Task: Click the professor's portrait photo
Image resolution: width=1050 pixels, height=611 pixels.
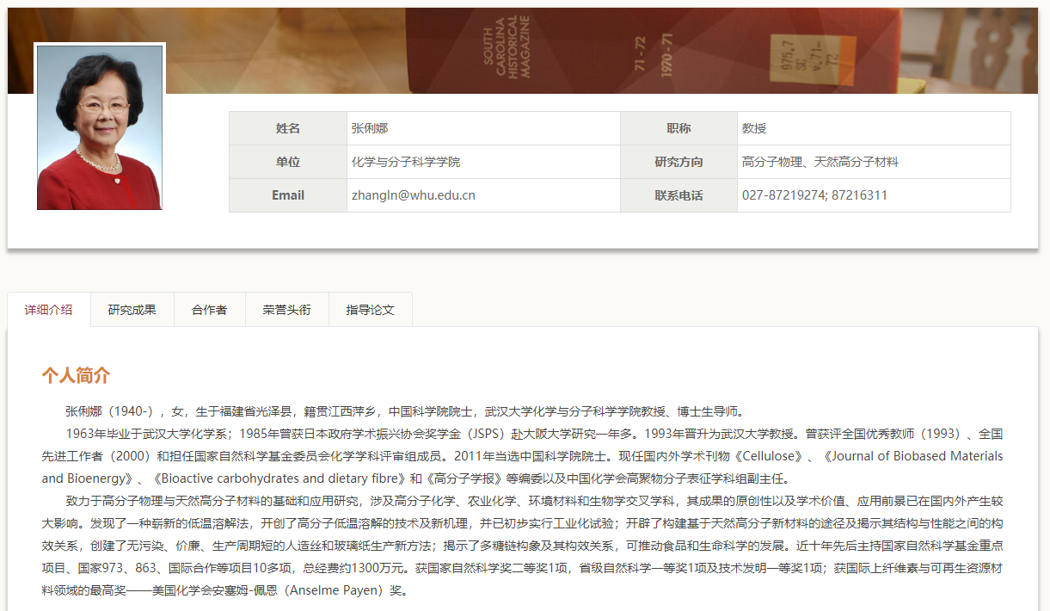Action: pyautogui.click(x=99, y=127)
